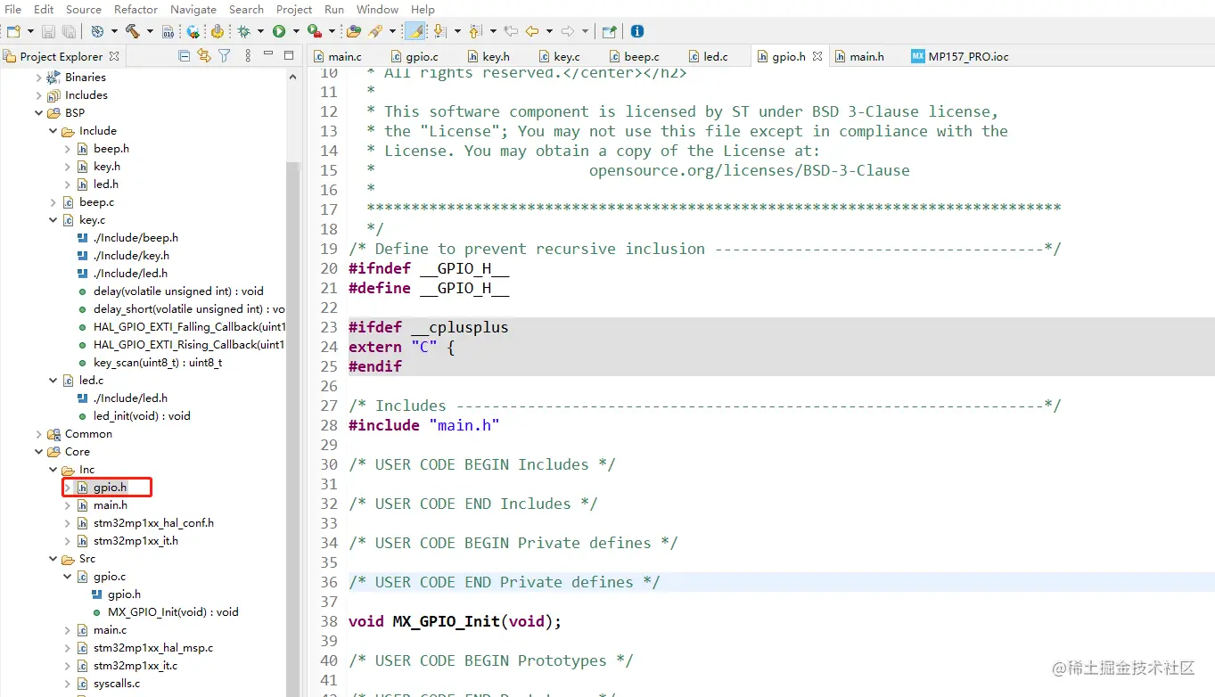The image size is (1215, 697).
Task: Open the New file dropdown arrow
Action: point(29,31)
